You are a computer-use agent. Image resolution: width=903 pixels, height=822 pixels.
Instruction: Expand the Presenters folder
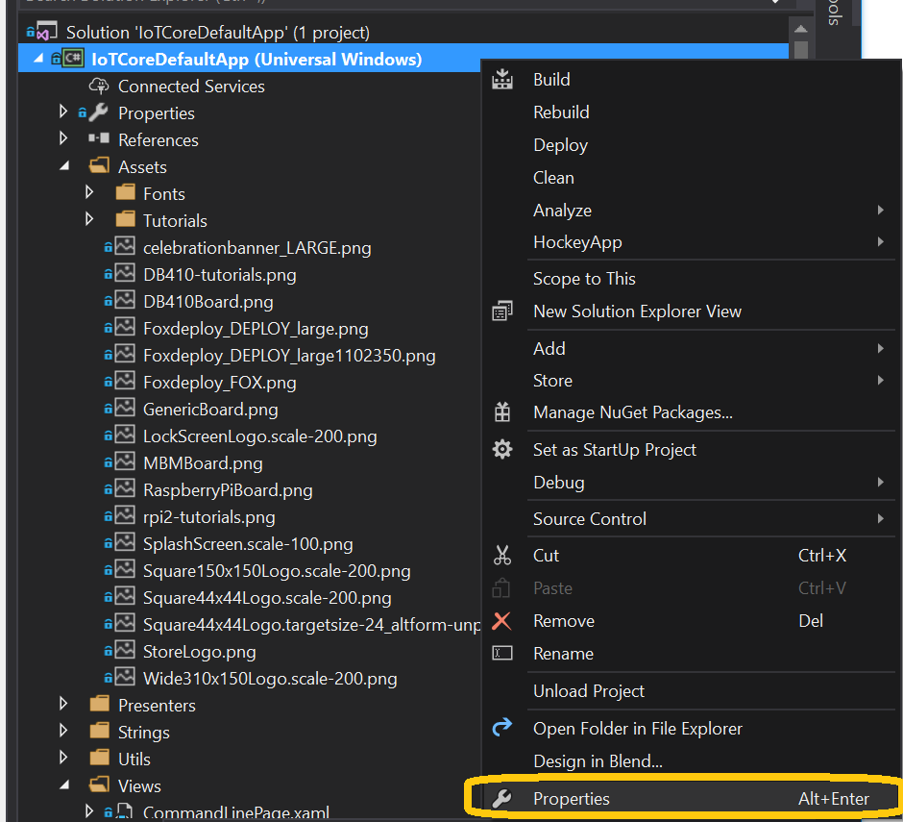click(x=63, y=704)
